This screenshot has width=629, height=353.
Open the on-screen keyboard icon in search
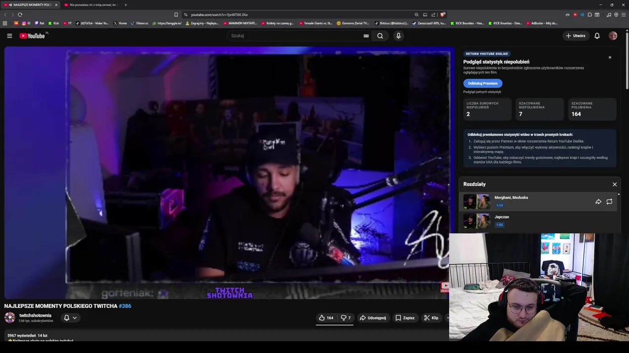tap(366, 36)
